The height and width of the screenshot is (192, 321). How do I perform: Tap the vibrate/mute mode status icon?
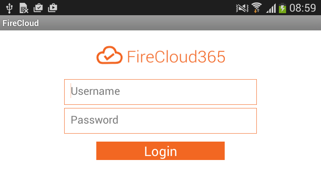[x=242, y=8]
